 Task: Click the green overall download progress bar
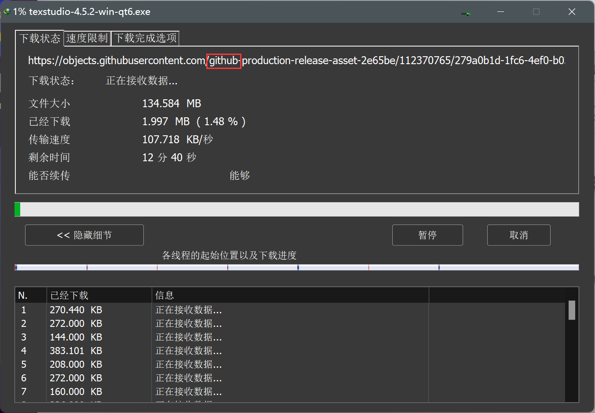pos(297,209)
